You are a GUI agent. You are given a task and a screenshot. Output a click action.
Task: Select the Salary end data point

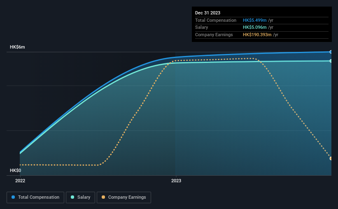tap(331, 61)
